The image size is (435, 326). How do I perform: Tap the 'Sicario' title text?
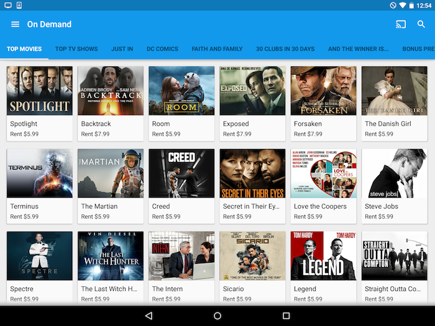coord(233,289)
